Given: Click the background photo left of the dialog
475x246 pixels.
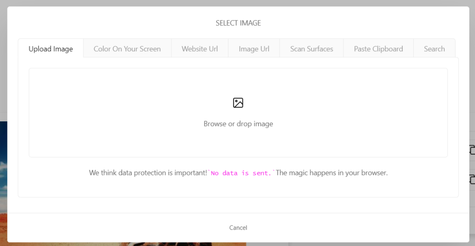Looking at the screenshot, I should click(3, 180).
